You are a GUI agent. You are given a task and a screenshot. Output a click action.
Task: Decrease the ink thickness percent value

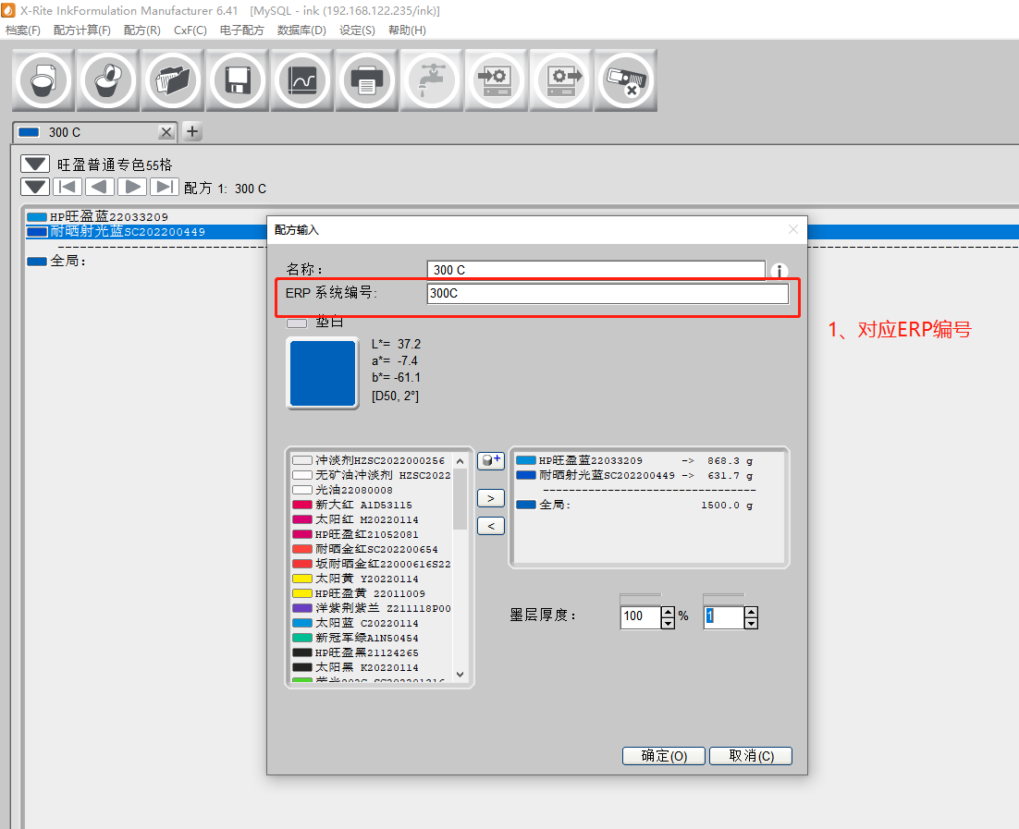[668, 623]
